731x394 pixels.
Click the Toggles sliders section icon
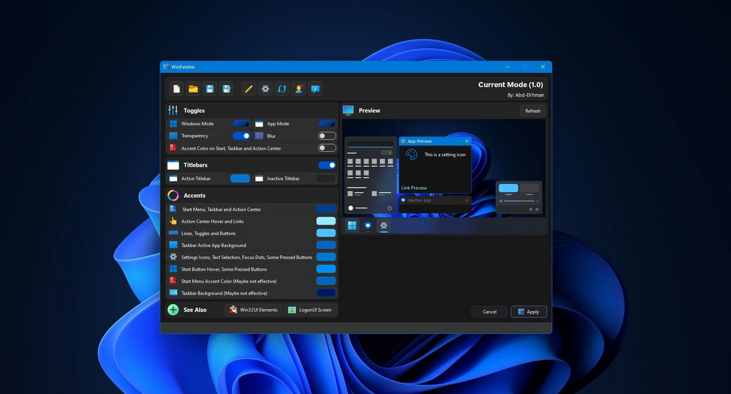click(173, 110)
